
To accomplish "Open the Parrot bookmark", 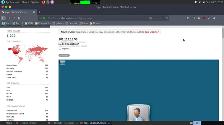I will 18,23.
